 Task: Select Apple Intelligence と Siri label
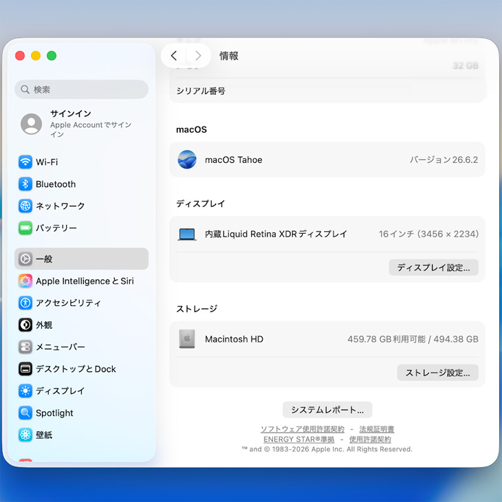click(85, 281)
